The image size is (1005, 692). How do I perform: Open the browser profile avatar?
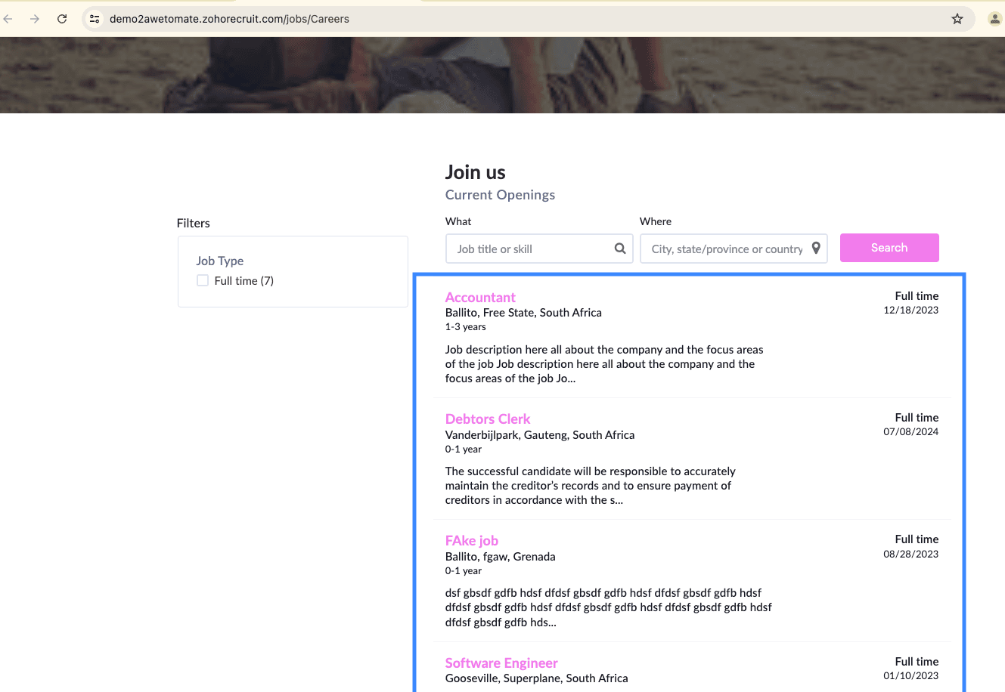tap(994, 19)
